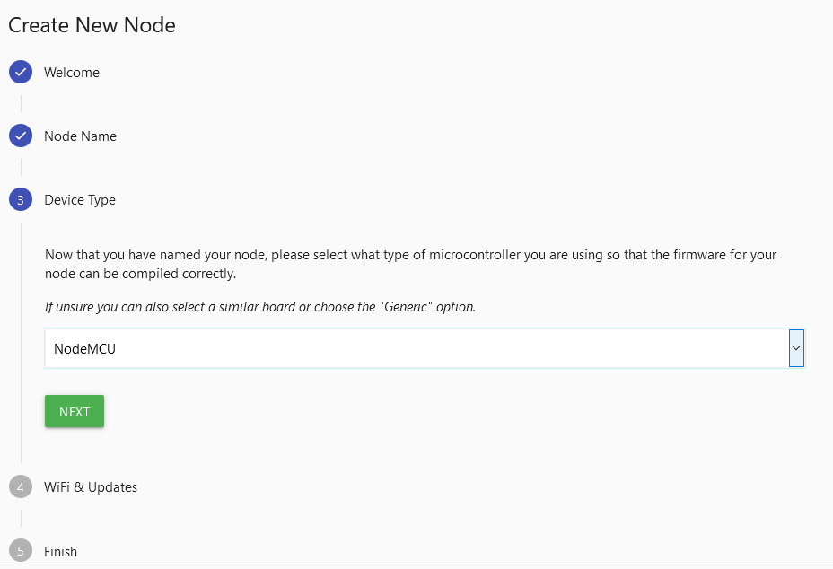Jump to the WiFi & Updates step
This screenshot has height=569, width=833.
point(91,487)
